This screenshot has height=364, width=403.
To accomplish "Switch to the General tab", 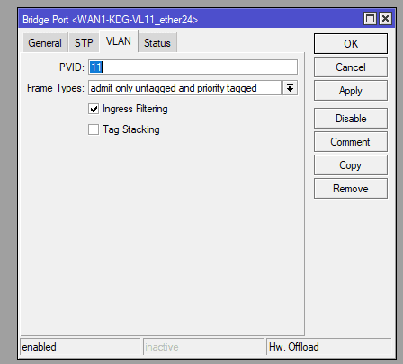I will pos(45,42).
